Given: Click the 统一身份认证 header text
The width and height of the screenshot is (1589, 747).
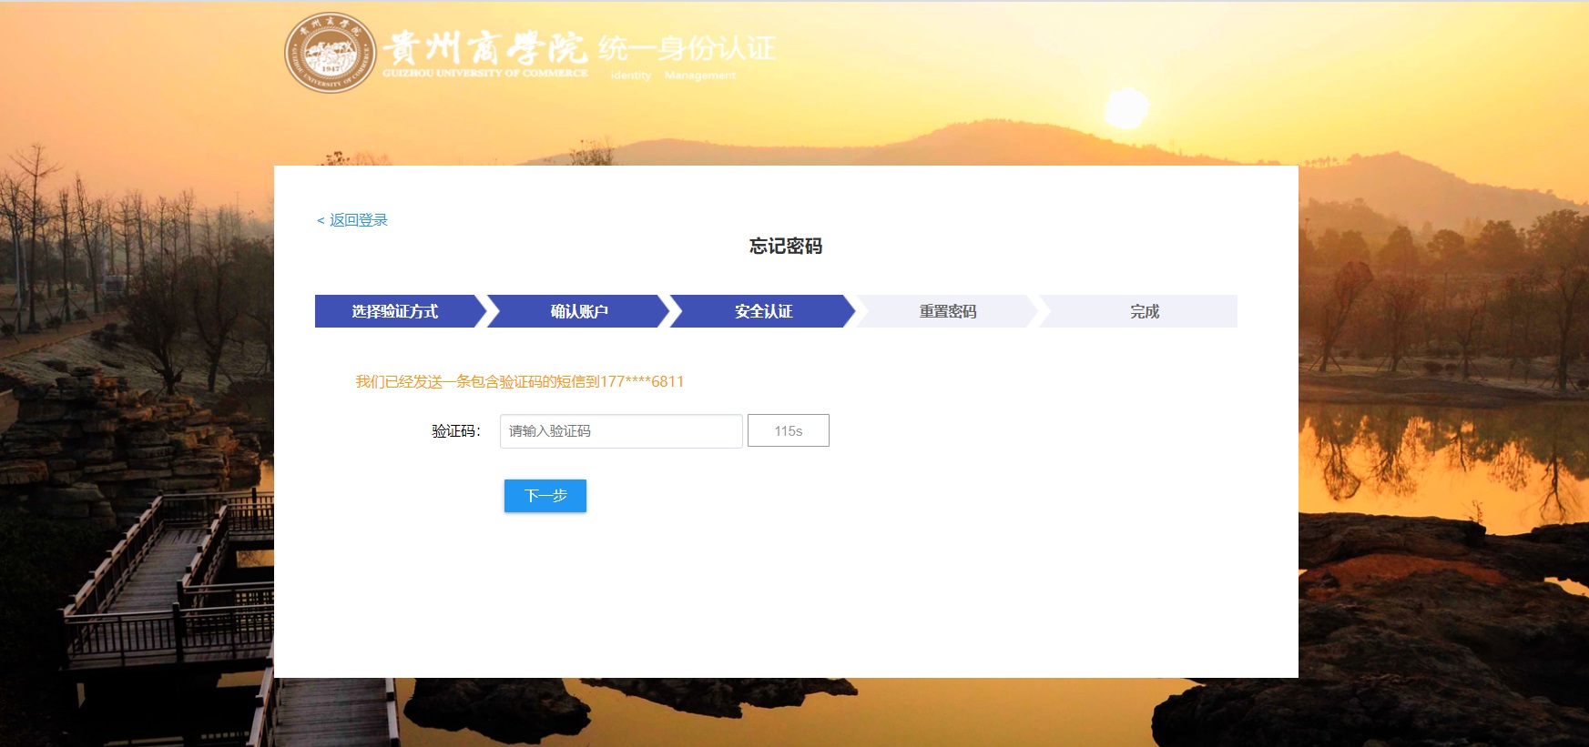Looking at the screenshot, I should pyautogui.click(x=687, y=48).
